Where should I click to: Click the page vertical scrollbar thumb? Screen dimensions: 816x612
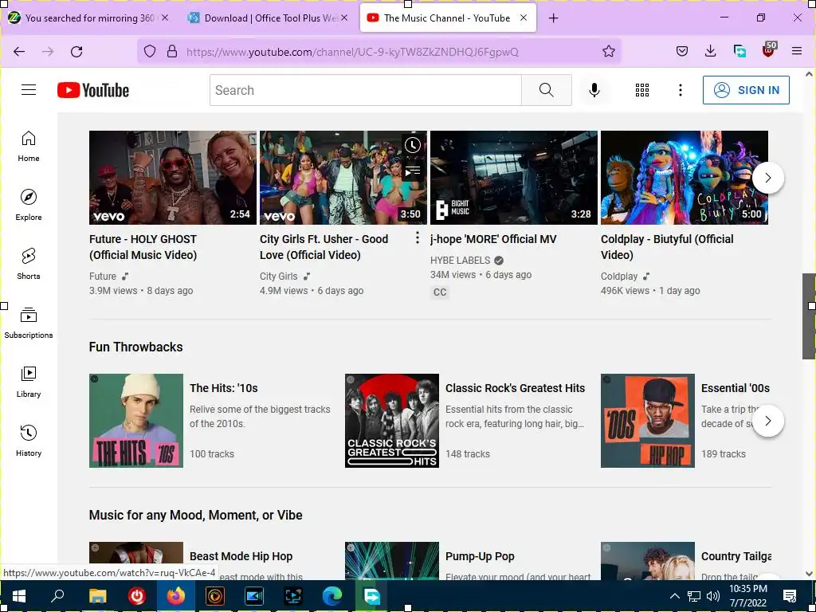pyautogui.click(x=809, y=316)
